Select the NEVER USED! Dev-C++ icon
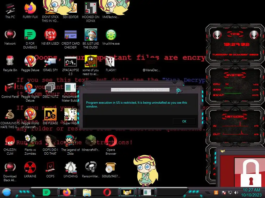 [50, 37]
